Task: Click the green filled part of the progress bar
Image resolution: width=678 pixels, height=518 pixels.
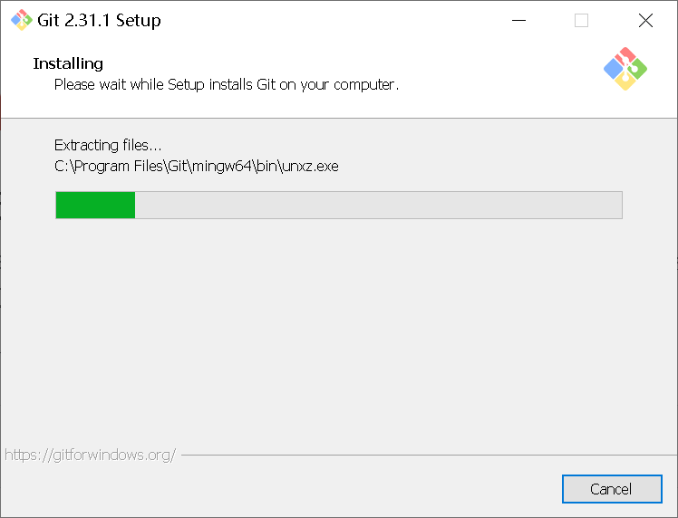Action: [x=95, y=205]
